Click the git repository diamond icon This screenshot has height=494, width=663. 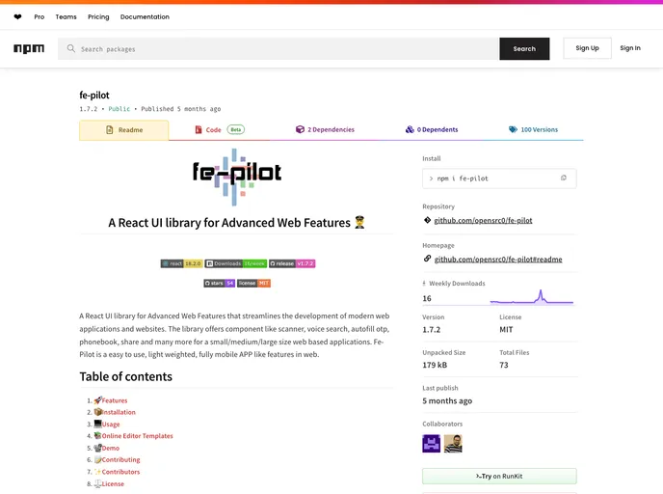(427, 220)
